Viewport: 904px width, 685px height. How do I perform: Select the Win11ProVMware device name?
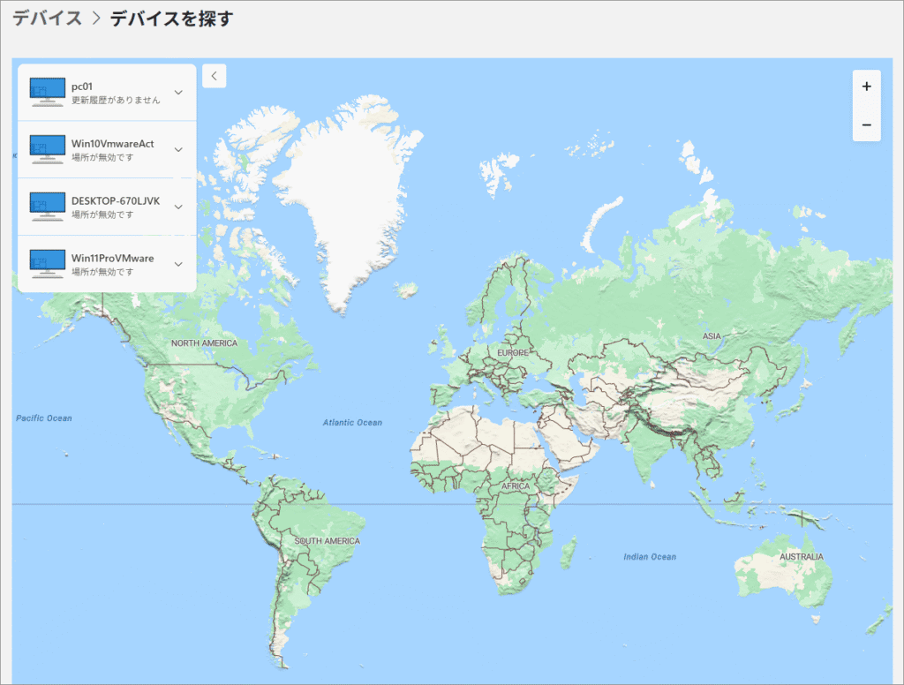tap(113, 258)
